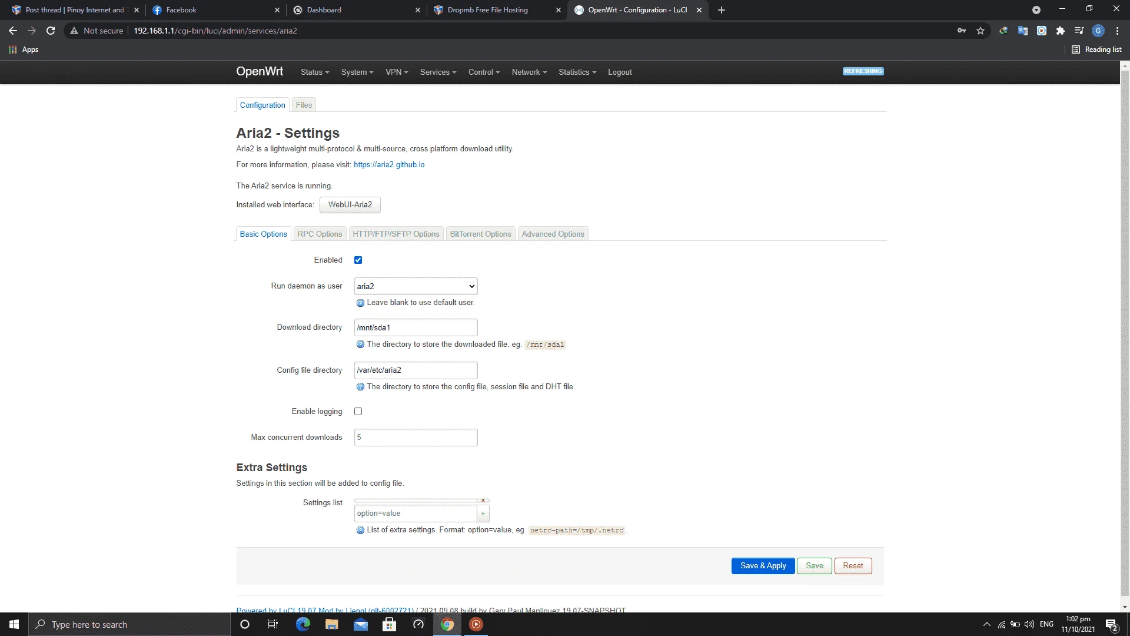Open the Google Translate extension icon
1130x636 pixels.
pos(1023,31)
